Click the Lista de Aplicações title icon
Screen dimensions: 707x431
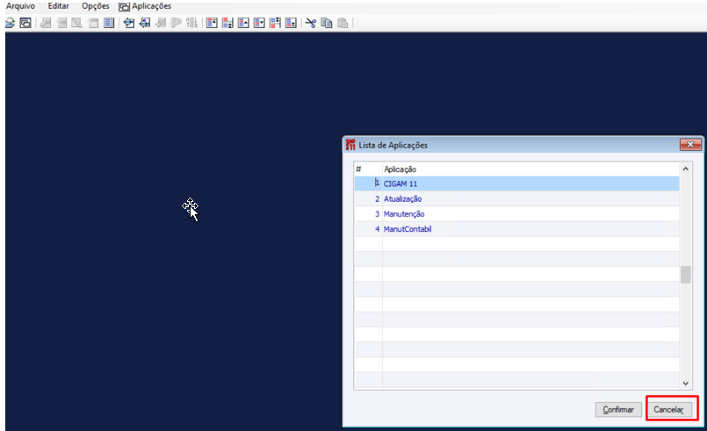pos(350,145)
